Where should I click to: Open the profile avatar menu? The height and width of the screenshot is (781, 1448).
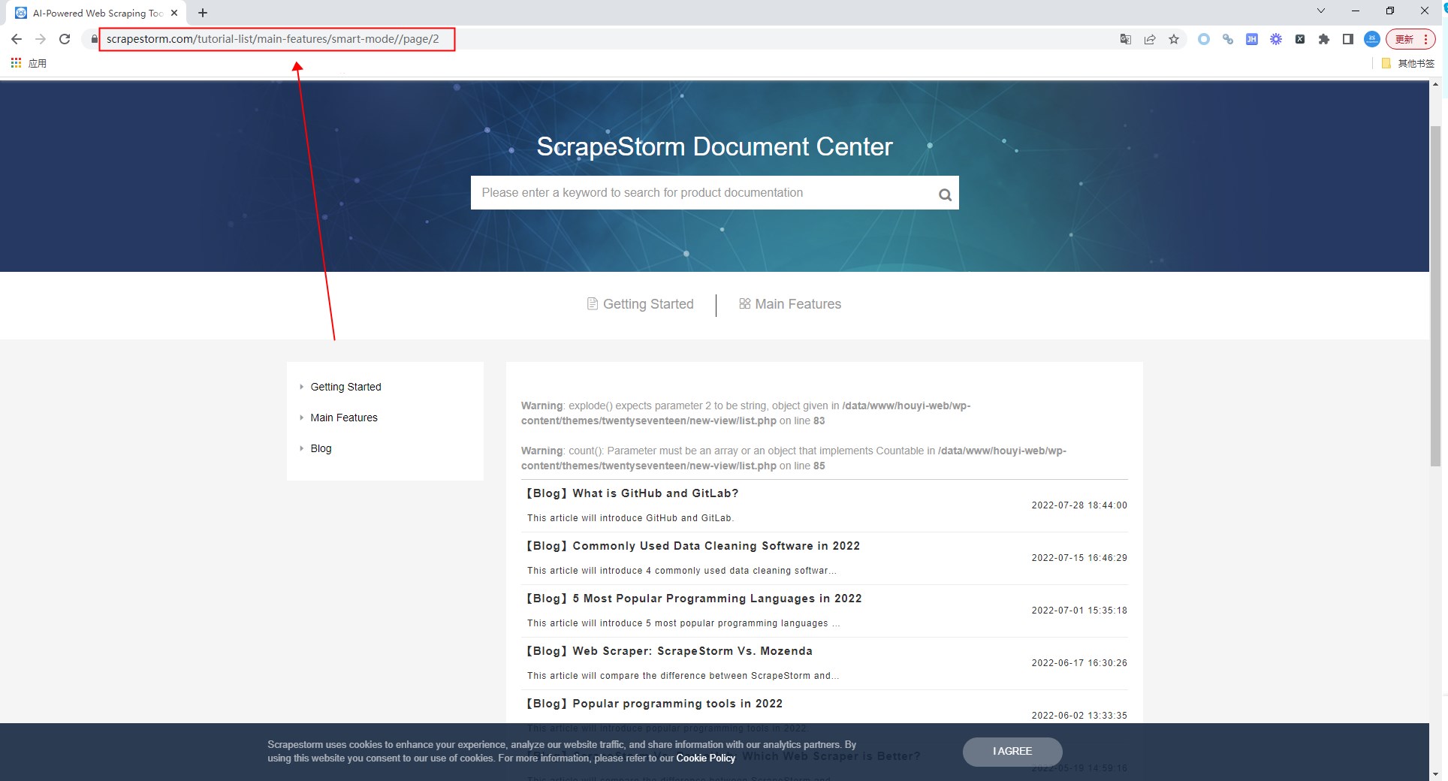(1372, 39)
